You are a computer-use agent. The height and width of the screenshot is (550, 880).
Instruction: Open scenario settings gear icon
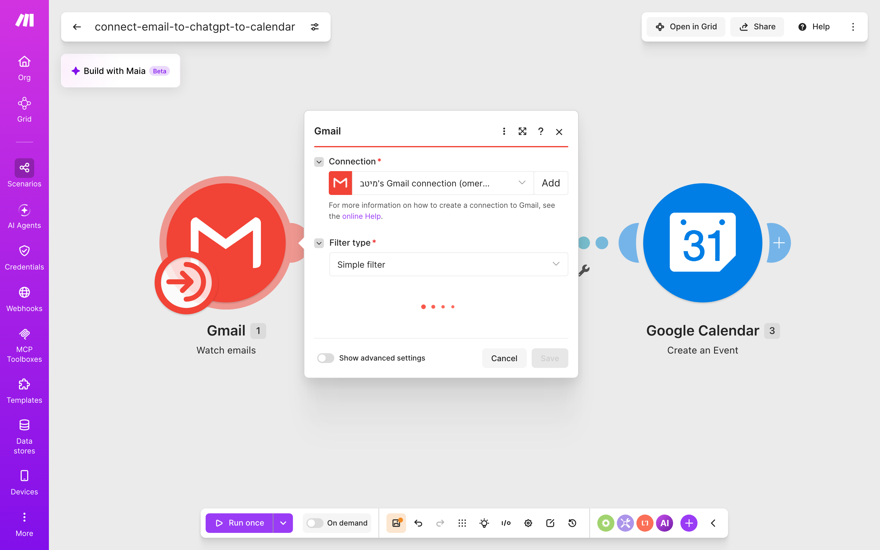(528, 523)
